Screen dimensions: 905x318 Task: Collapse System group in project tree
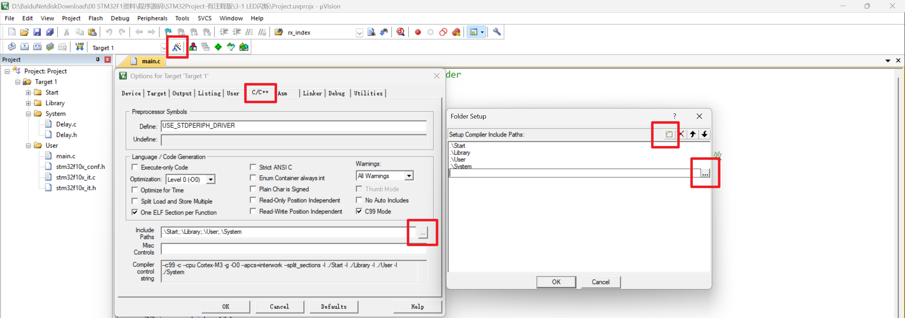[28, 114]
